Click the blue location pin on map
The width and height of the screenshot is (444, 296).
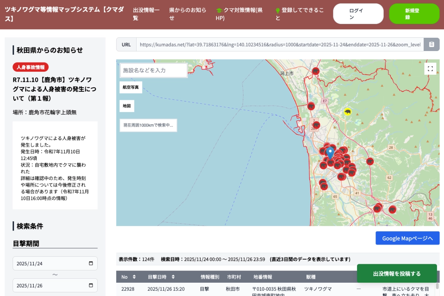[330, 152]
